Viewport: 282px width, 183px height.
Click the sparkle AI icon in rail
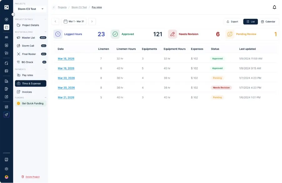pos(7,115)
